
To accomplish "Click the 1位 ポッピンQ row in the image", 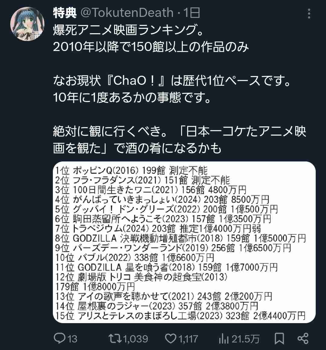I will pyautogui.click(x=131, y=170).
